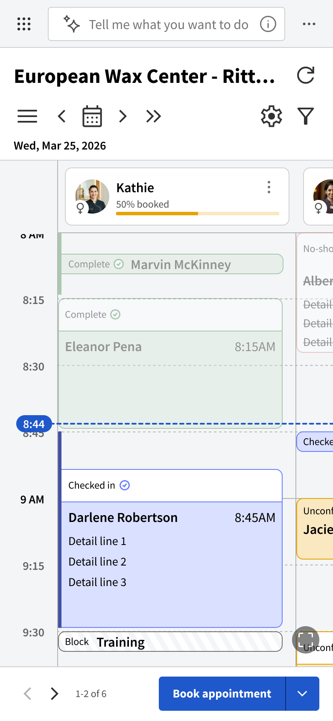Click the Complete status above Eleanor Pena
This screenshot has width=333, height=721.
tap(93, 314)
